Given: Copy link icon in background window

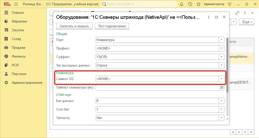Looking at the screenshot, I should pos(237,13).
